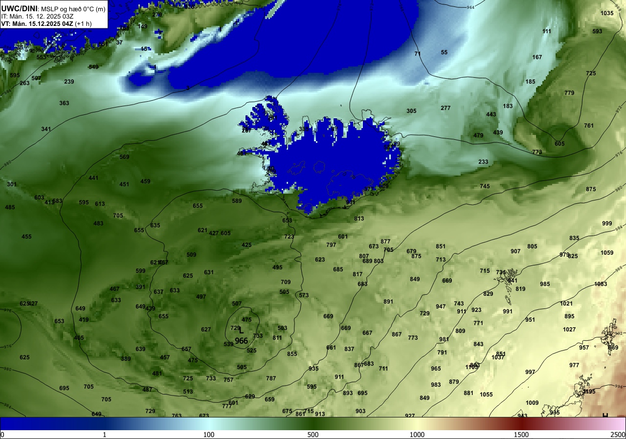The image size is (626, 439).
Task: Click the height value 455
Action: click(26, 237)
